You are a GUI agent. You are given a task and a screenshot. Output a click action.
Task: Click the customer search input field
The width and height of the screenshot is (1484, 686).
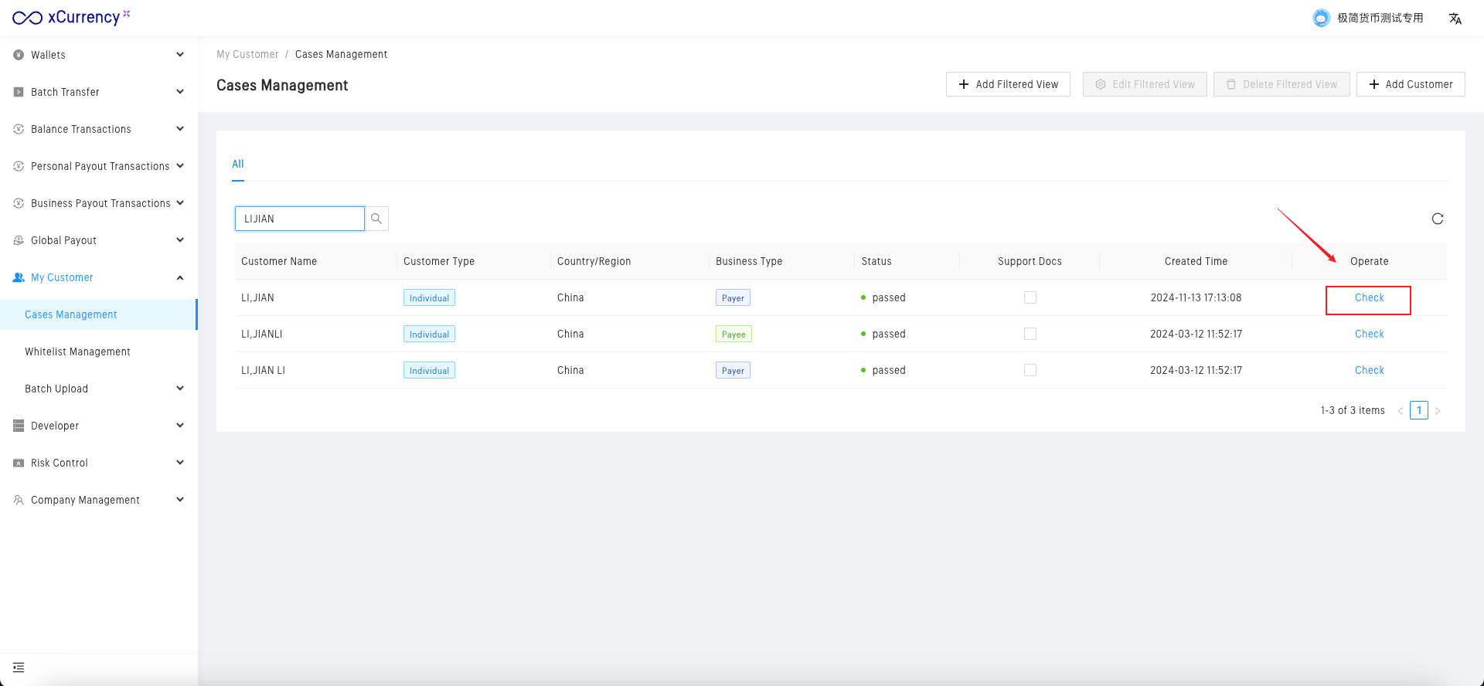click(300, 219)
